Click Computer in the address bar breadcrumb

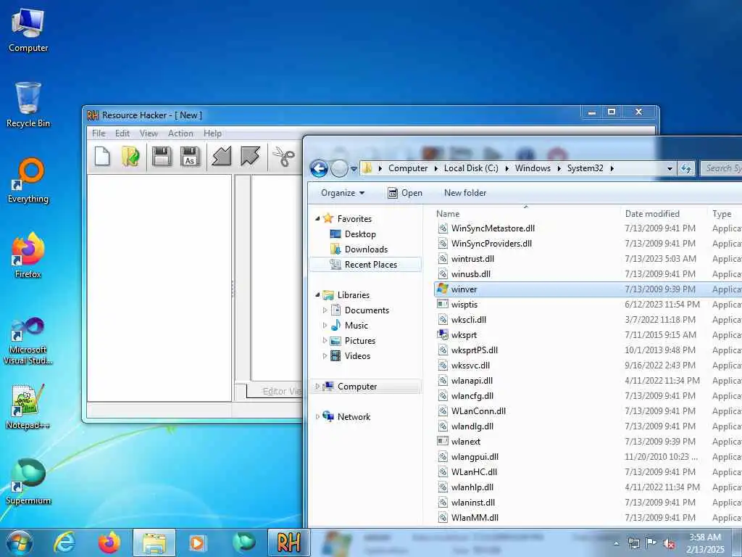click(408, 168)
